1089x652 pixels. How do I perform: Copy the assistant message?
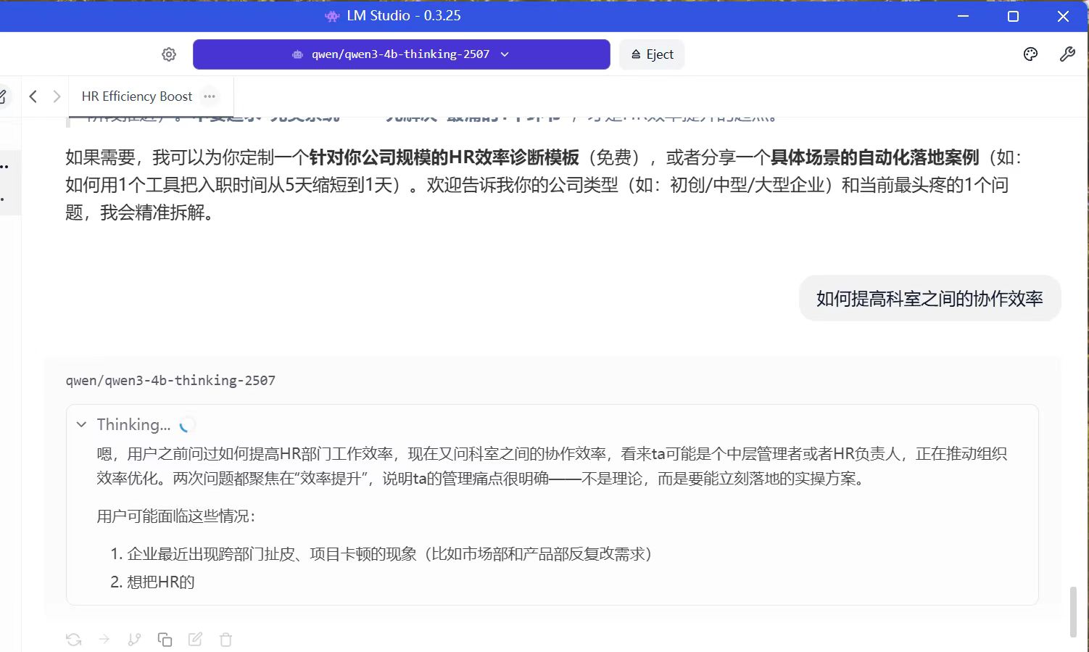(x=165, y=640)
